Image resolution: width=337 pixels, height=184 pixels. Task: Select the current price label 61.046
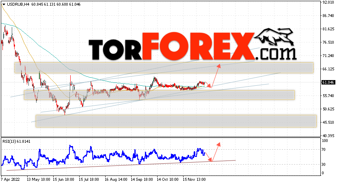tap(328, 82)
